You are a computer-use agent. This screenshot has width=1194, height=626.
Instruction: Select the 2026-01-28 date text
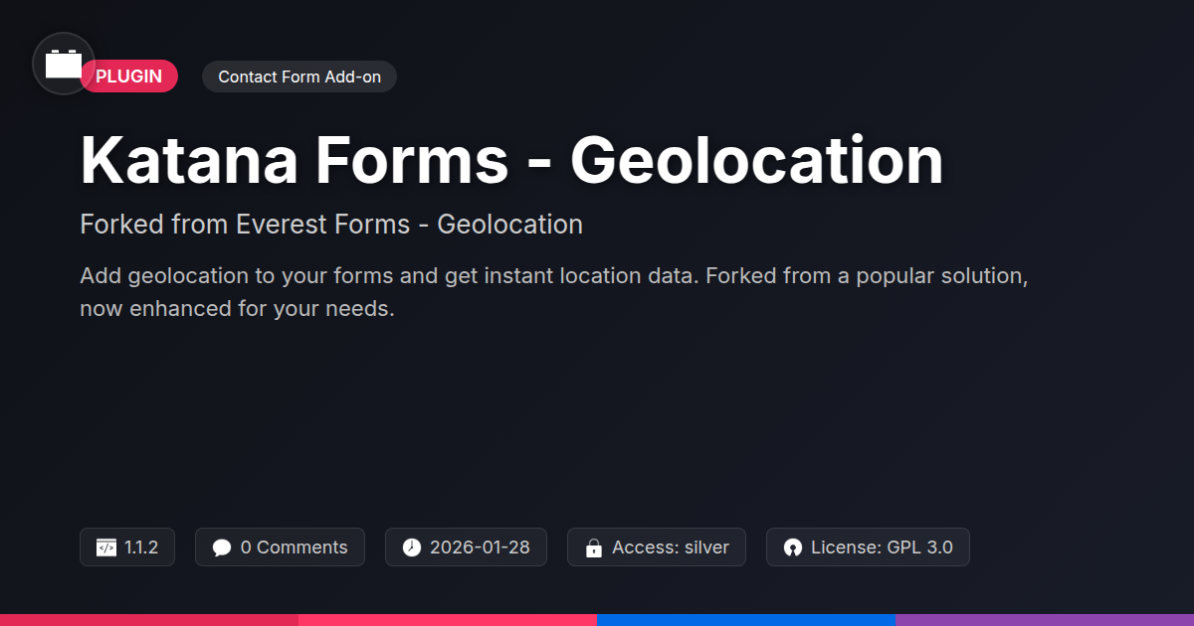(480, 548)
